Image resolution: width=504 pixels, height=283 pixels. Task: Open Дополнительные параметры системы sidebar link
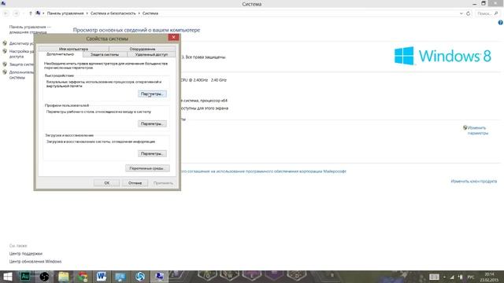[x=21, y=75]
